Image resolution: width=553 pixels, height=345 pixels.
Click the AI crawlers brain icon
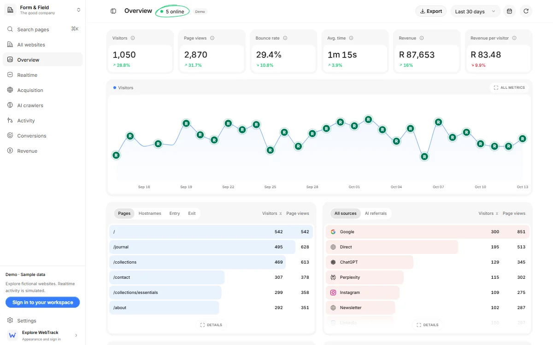click(x=10, y=105)
